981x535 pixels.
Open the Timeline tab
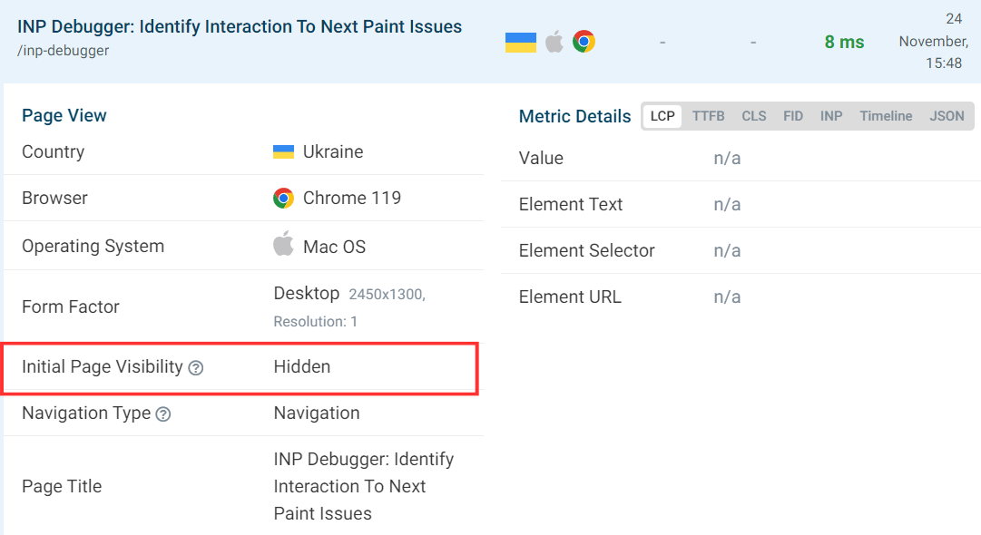pyautogui.click(x=886, y=116)
